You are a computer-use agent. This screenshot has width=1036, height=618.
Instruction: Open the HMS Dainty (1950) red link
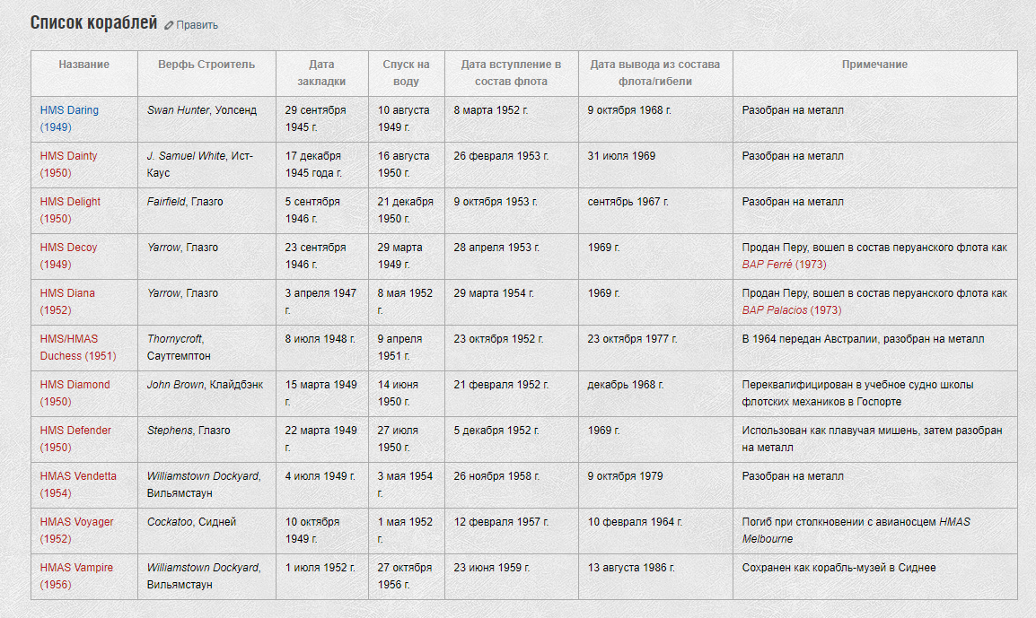tap(68, 164)
